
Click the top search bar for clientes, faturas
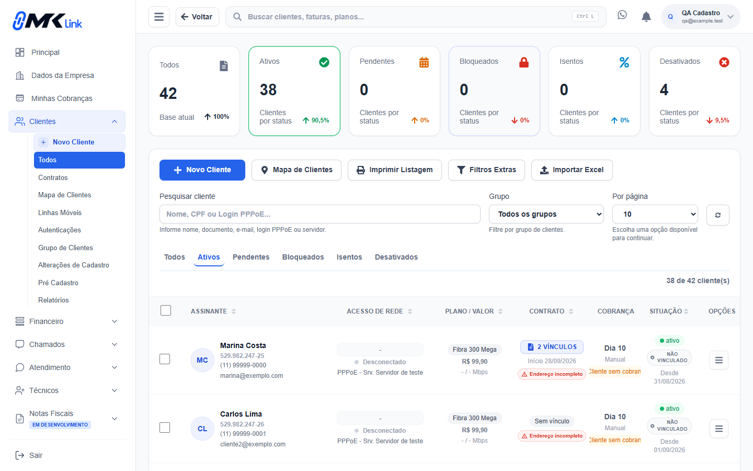pos(416,17)
